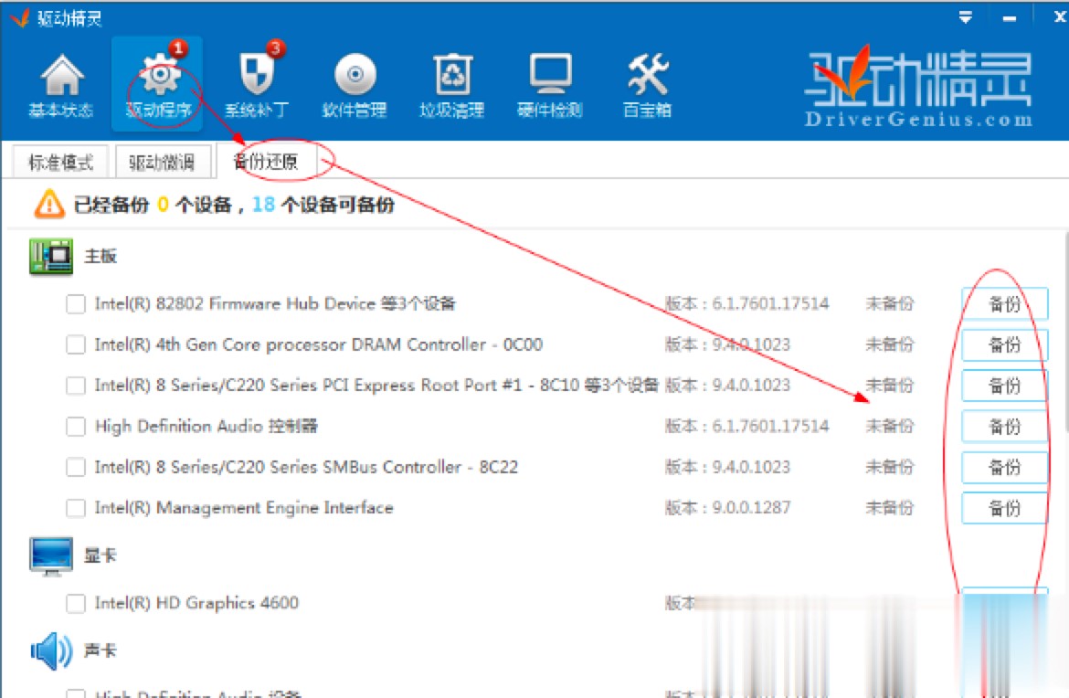Switch to the 标准模式 tab
The width and height of the screenshot is (1069, 698).
(60, 162)
